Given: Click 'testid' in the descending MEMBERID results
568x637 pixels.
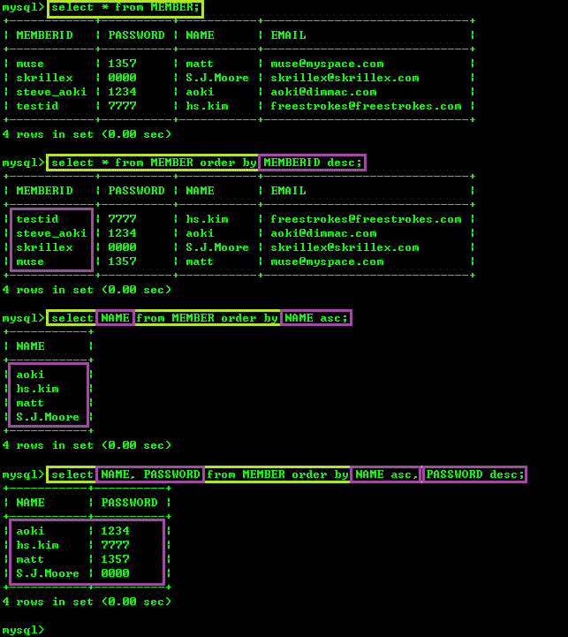Looking at the screenshot, I should (37, 219).
